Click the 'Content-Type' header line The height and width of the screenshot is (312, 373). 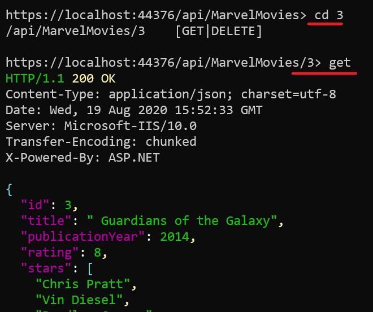(171, 95)
